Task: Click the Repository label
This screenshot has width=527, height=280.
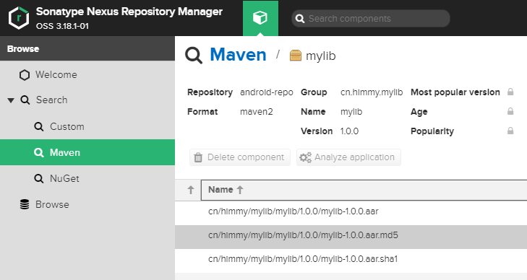Action: point(210,92)
